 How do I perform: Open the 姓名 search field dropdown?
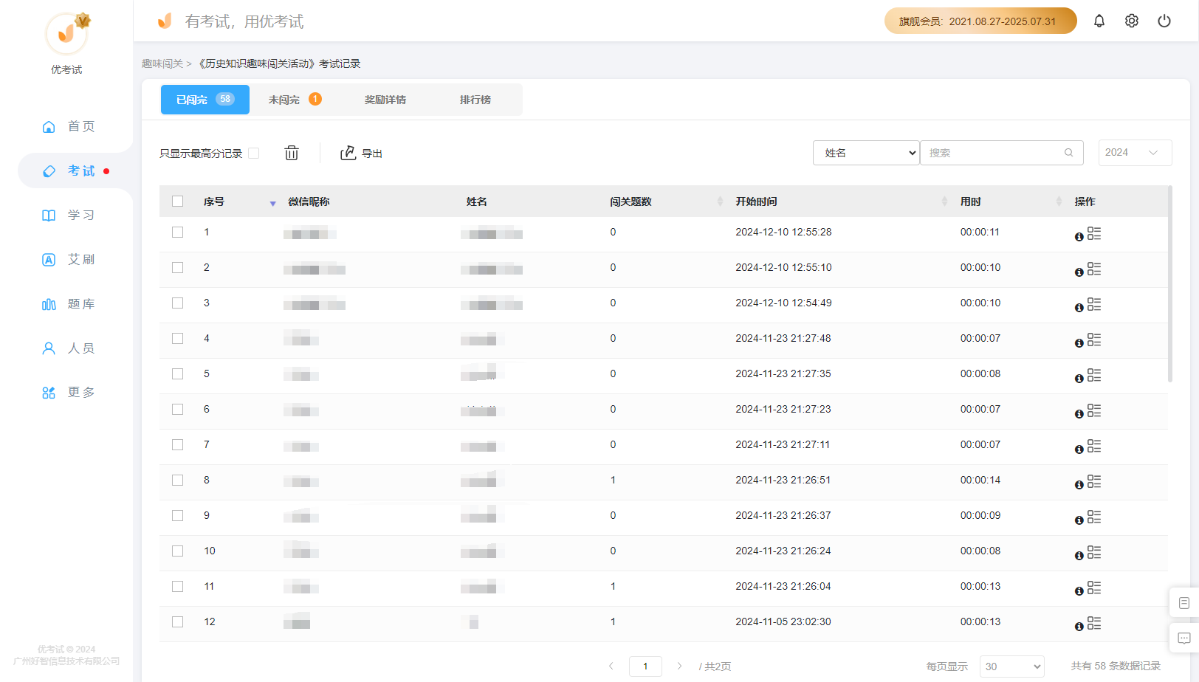866,153
